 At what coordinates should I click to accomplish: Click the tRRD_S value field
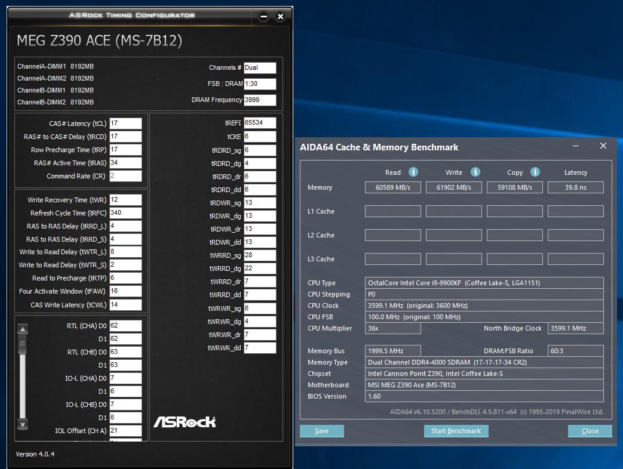pyautogui.click(x=125, y=239)
